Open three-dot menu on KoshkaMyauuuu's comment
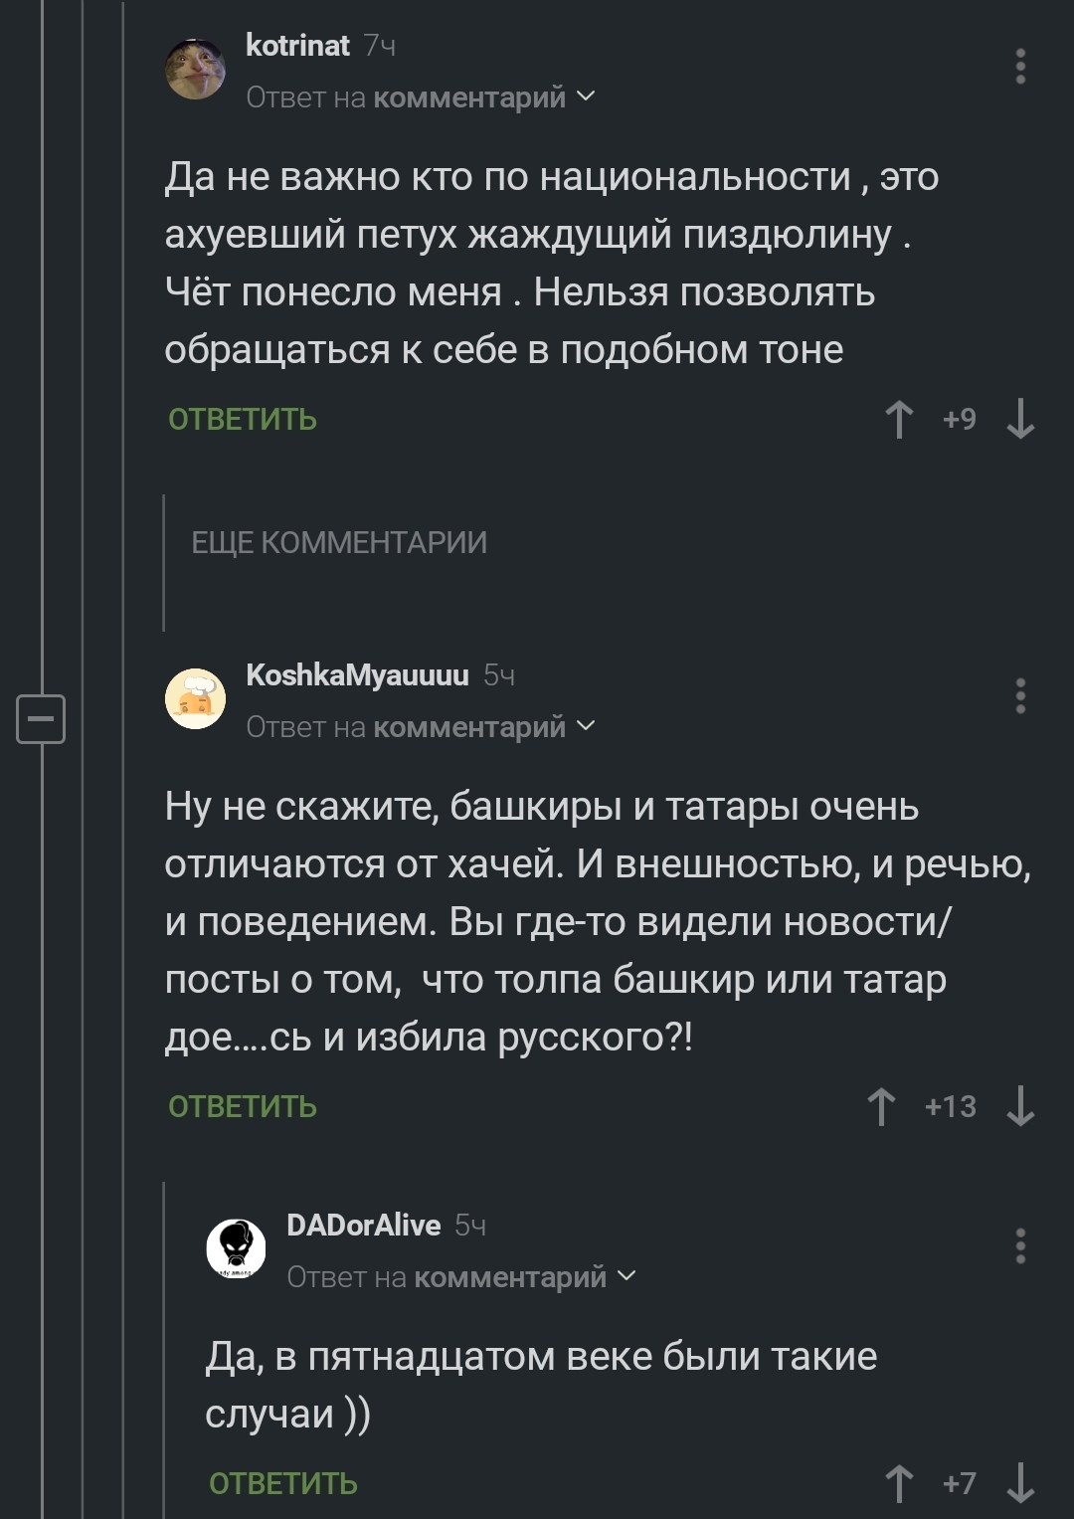 [1020, 696]
